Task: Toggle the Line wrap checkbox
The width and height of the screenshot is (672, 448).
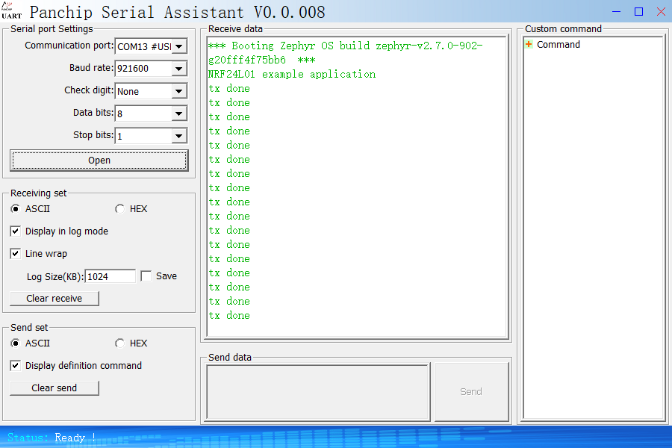Action: 16,253
